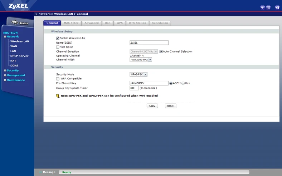Click the Operating Channel value 'Channel- 4'
The height and width of the screenshot is (176, 282).
pos(137,56)
